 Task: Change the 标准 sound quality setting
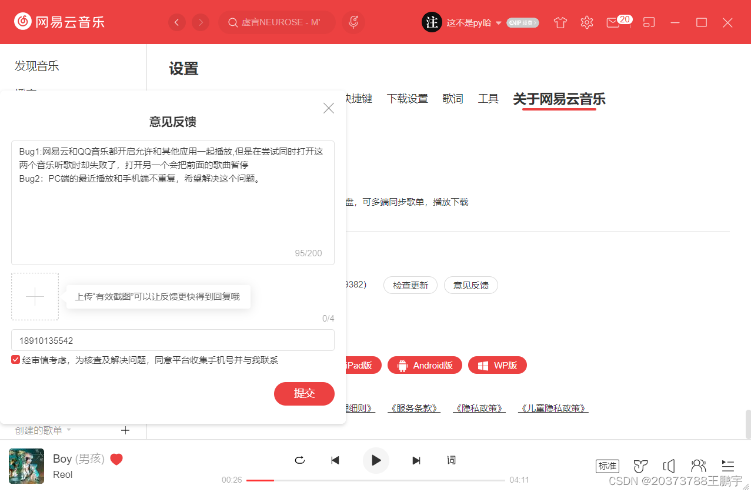608,466
